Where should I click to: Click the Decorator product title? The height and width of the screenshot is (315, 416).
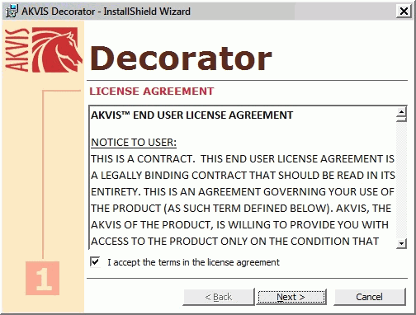[181, 59]
